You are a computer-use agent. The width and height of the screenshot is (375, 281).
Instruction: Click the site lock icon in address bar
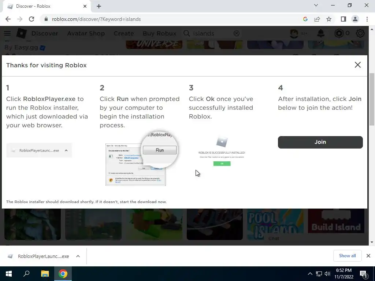click(x=46, y=19)
